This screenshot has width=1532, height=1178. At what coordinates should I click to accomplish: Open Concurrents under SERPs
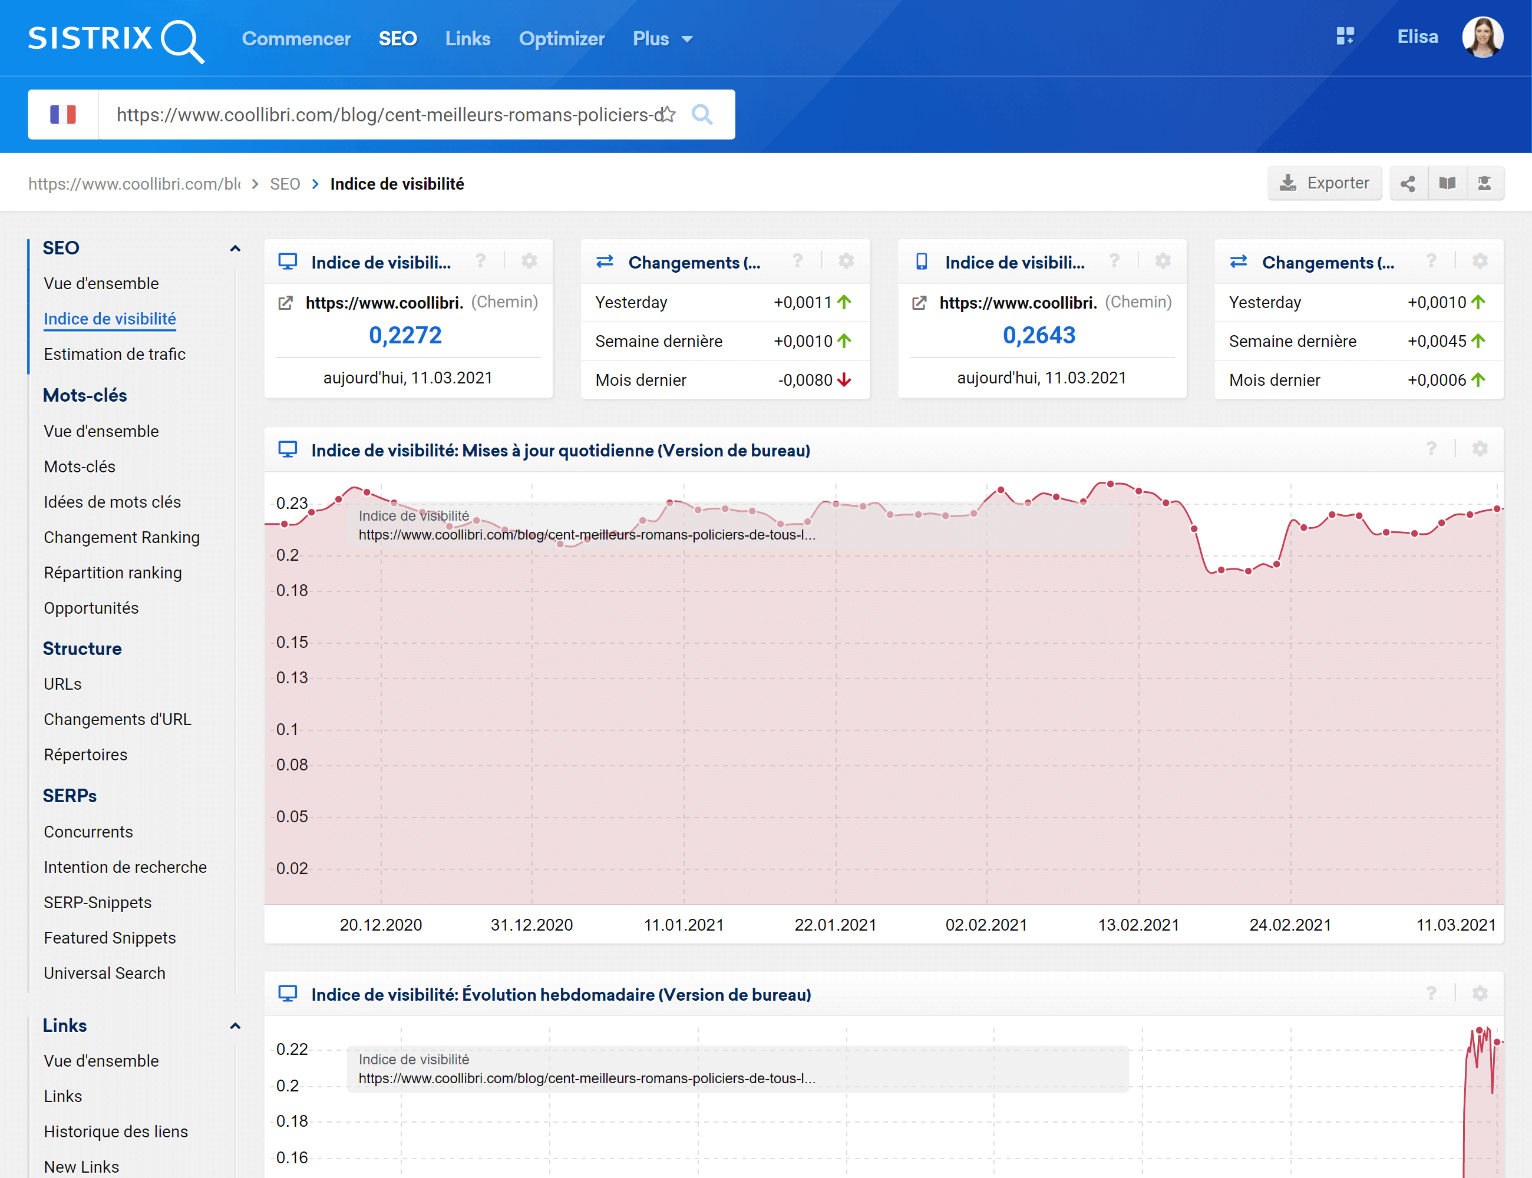pos(88,832)
